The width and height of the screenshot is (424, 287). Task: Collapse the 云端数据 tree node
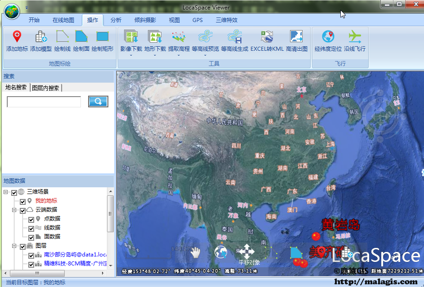(14, 210)
